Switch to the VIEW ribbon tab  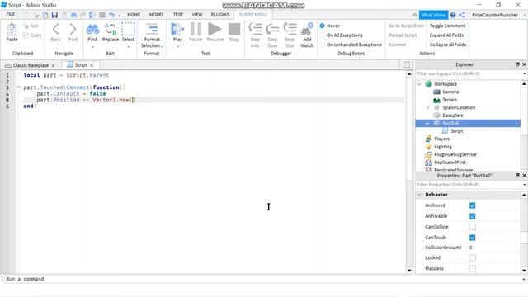197,15
